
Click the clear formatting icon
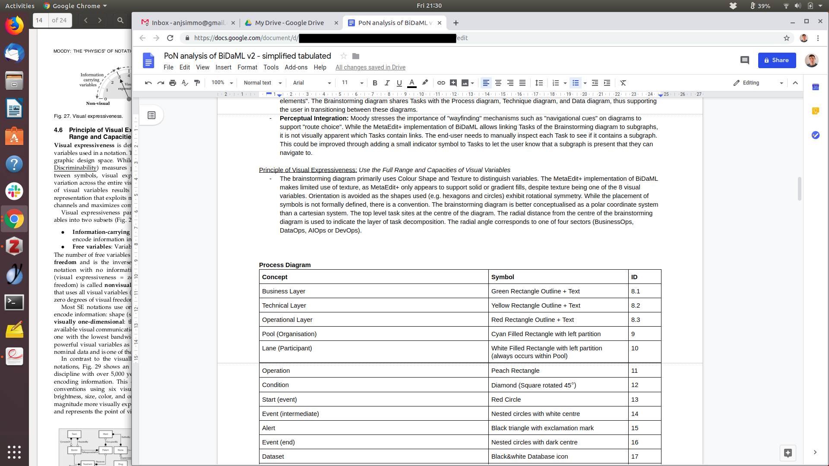pos(623,83)
